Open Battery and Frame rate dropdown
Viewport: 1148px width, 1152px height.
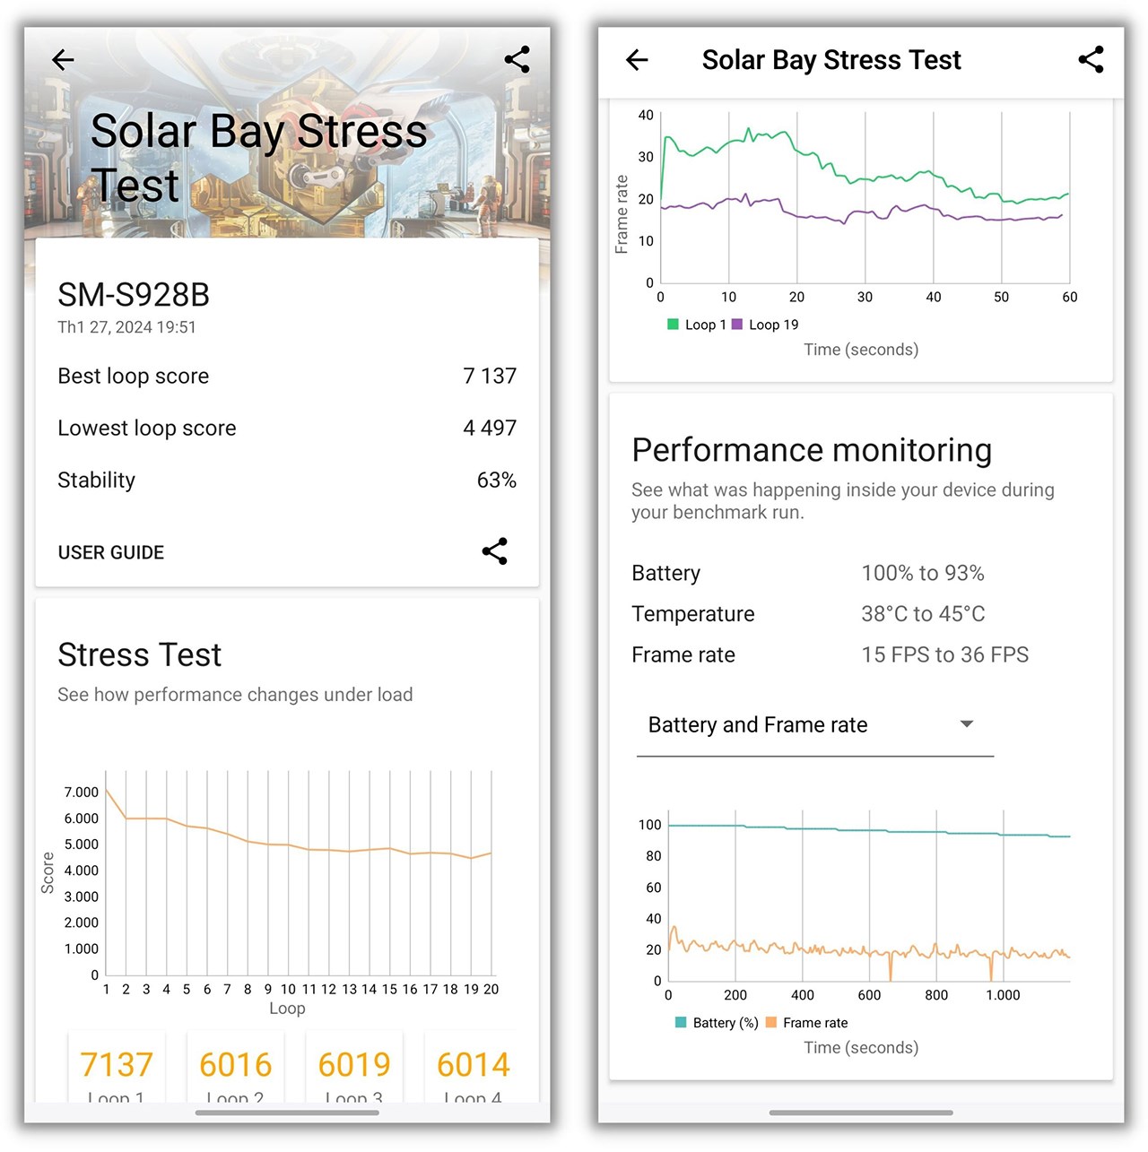(815, 725)
